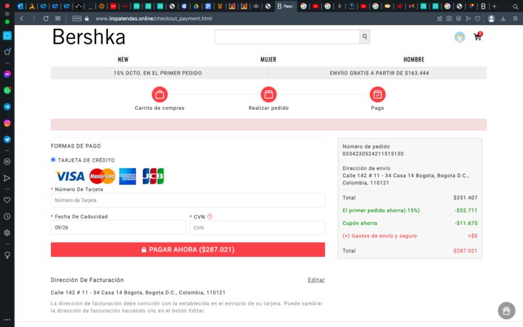The image size is (523, 327).
Task: Click the order number 033423052421151513O
Action: (x=373, y=154)
